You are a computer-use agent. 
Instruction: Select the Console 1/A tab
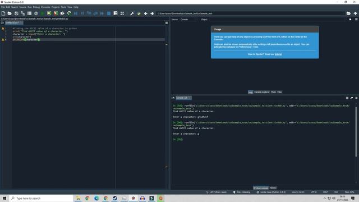click(x=183, y=98)
